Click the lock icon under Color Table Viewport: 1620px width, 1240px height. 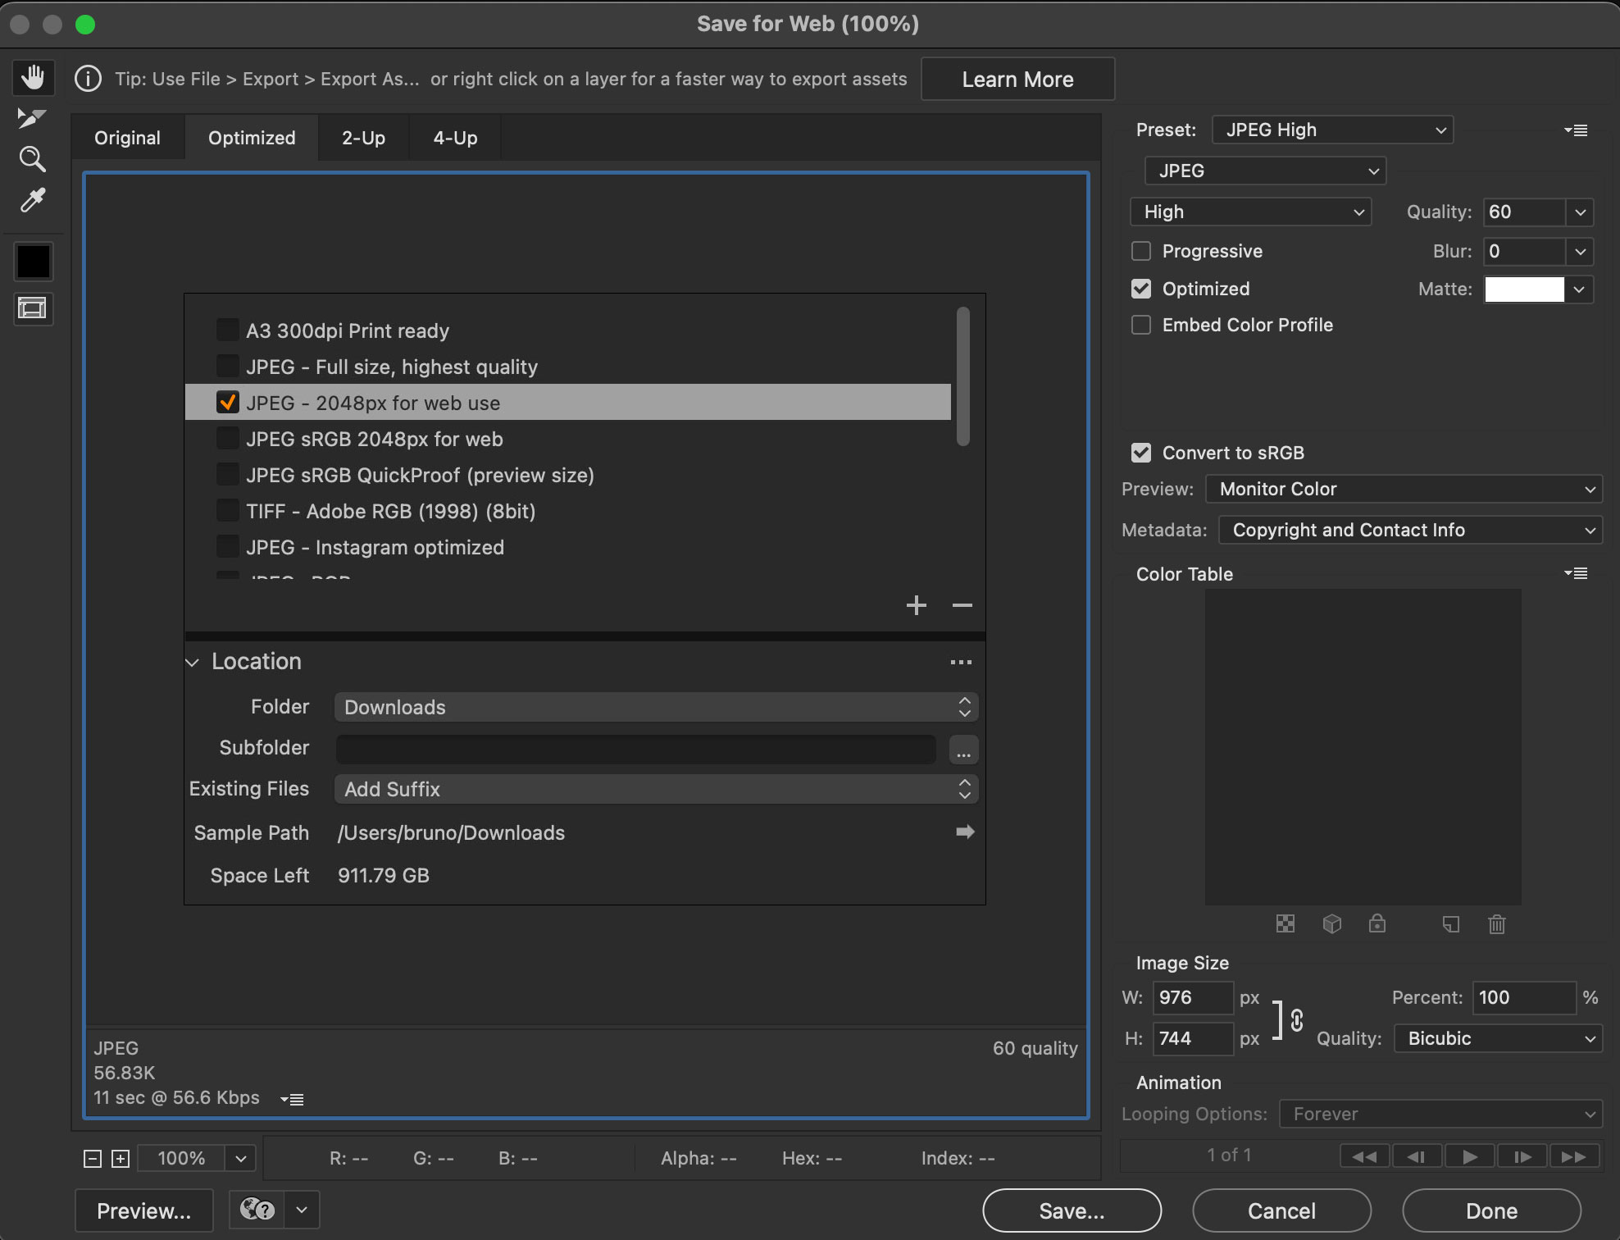(1377, 923)
